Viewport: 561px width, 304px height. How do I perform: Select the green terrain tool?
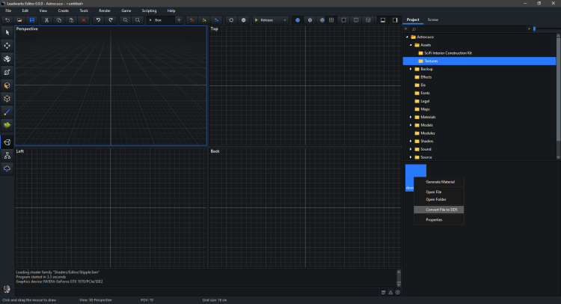[7, 124]
